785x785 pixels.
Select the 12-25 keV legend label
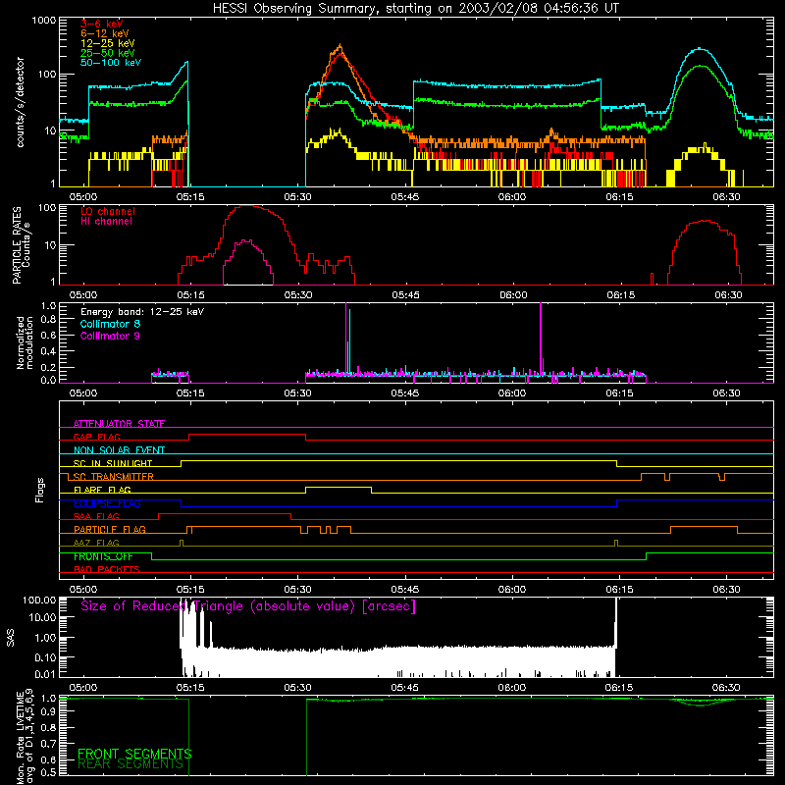tap(107, 43)
